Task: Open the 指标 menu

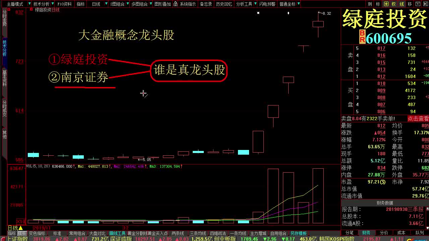Action: pos(81,4)
